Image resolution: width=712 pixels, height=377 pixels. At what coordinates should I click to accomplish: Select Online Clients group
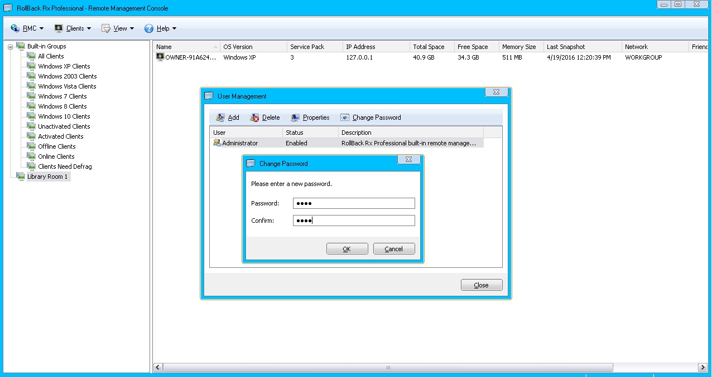click(56, 156)
